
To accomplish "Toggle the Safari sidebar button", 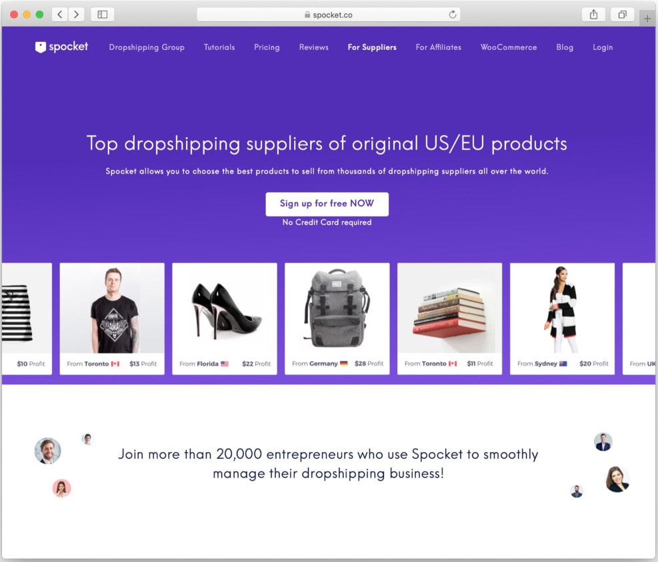I will coord(103,15).
